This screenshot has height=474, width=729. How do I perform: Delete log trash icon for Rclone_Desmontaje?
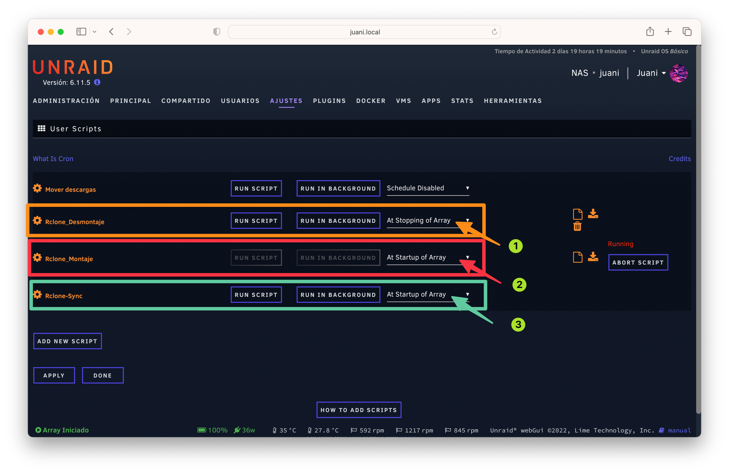point(577,226)
